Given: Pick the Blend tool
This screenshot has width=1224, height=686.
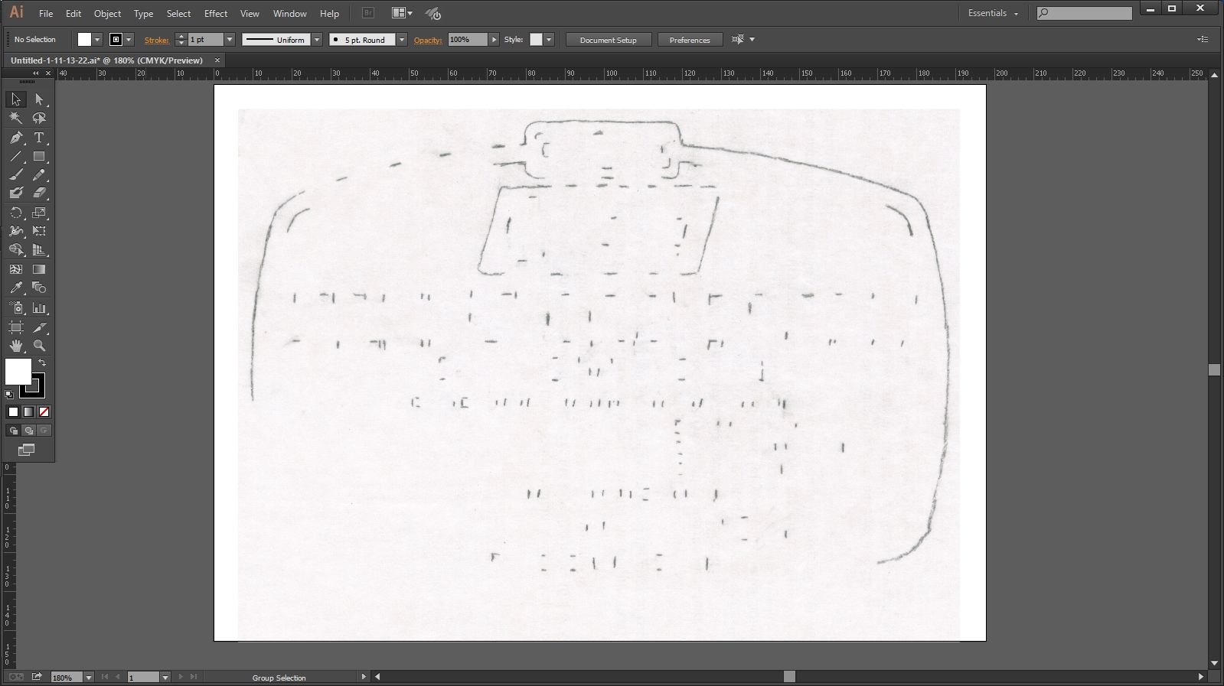Looking at the screenshot, I should pyautogui.click(x=39, y=288).
